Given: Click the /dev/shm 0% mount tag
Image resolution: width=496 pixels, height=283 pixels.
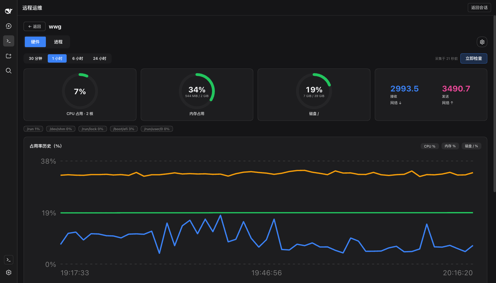Looking at the screenshot, I should coord(61,129).
